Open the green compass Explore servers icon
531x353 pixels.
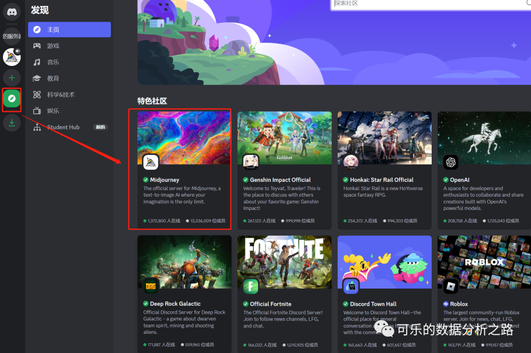(12, 99)
